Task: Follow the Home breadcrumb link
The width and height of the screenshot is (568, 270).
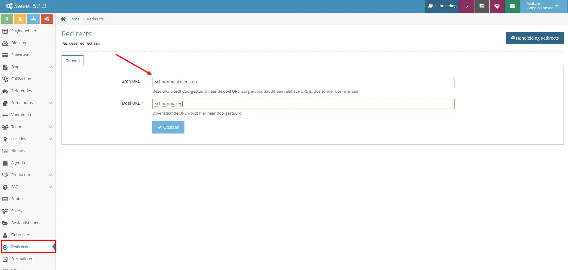Action: point(74,19)
